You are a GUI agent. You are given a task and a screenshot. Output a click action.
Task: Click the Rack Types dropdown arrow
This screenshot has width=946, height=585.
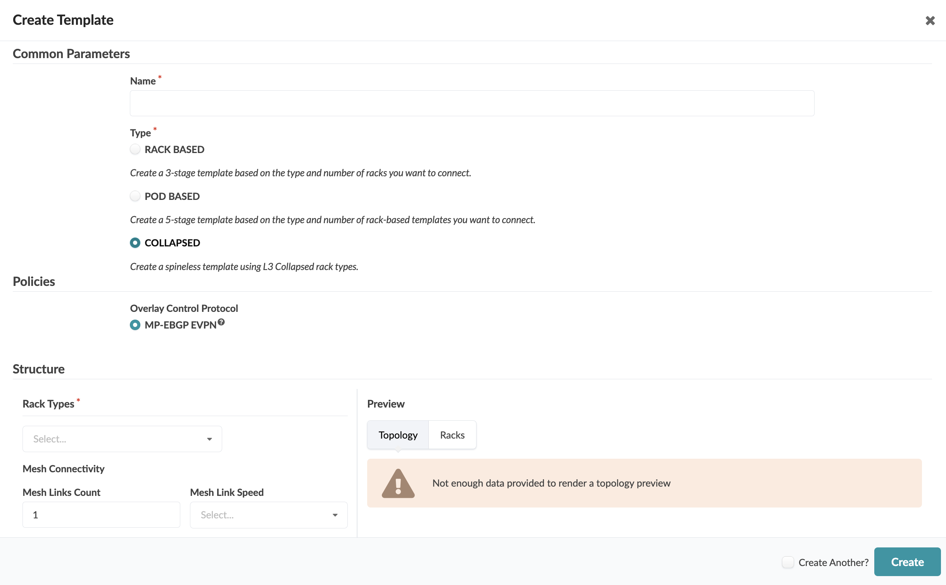pyautogui.click(x=209, y=439)
